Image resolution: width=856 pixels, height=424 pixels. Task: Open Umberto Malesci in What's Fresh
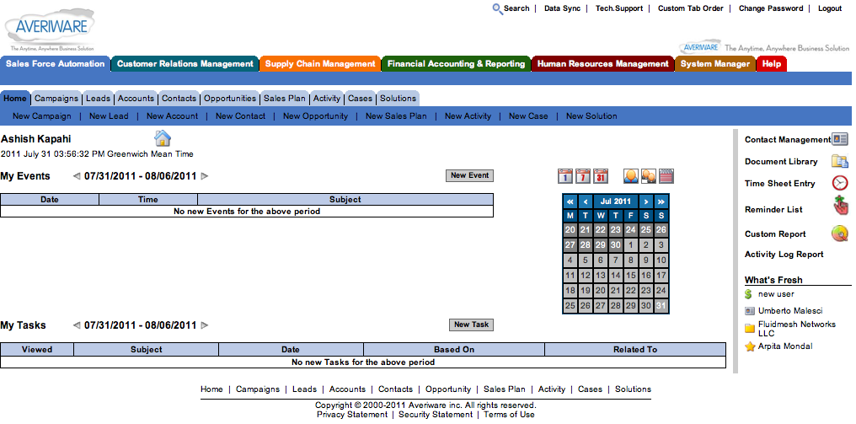(790, 311)
